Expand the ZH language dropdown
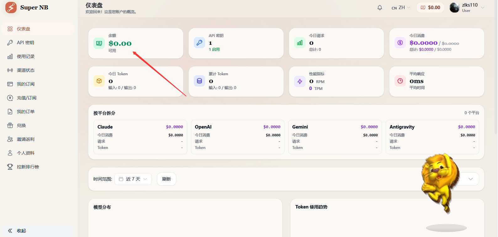 tap(401, 8)
